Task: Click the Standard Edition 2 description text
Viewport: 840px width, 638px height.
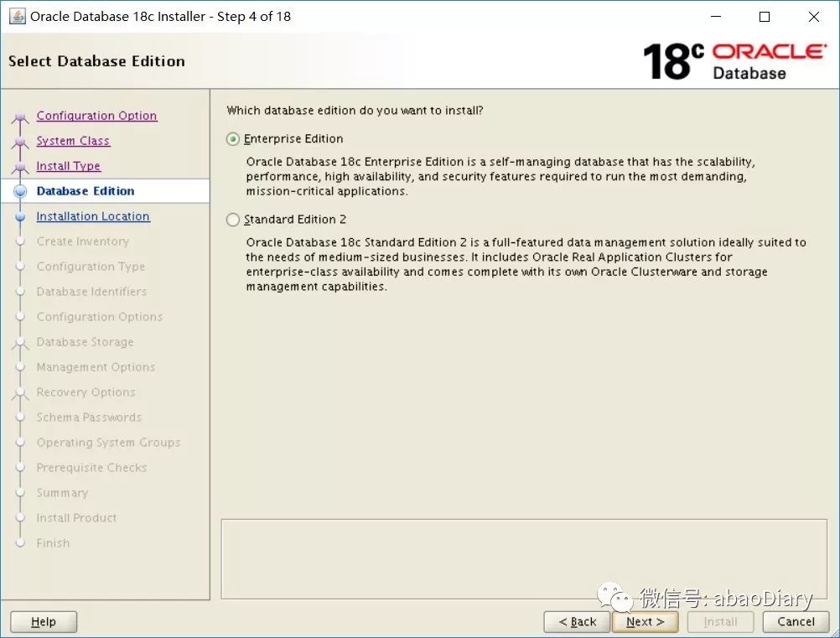Action: click(x=526, y=265)
